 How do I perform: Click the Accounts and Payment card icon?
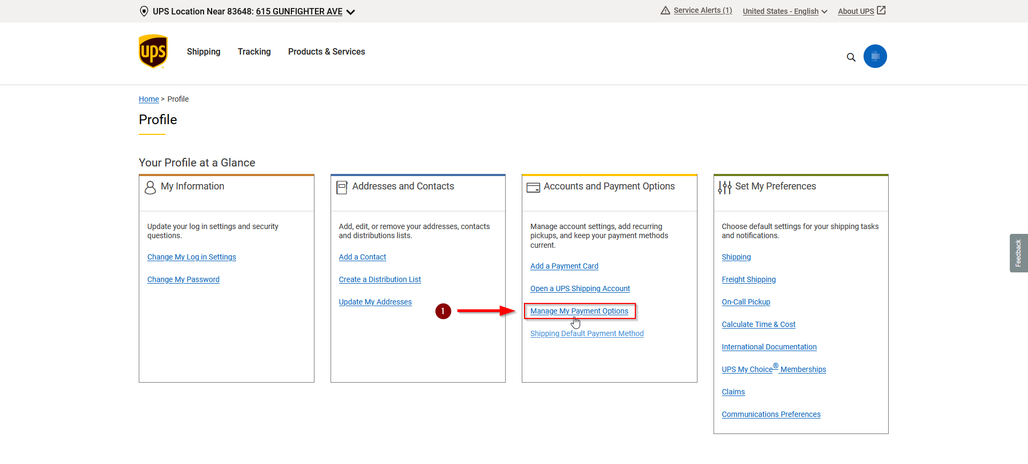[x=534, y=187]
